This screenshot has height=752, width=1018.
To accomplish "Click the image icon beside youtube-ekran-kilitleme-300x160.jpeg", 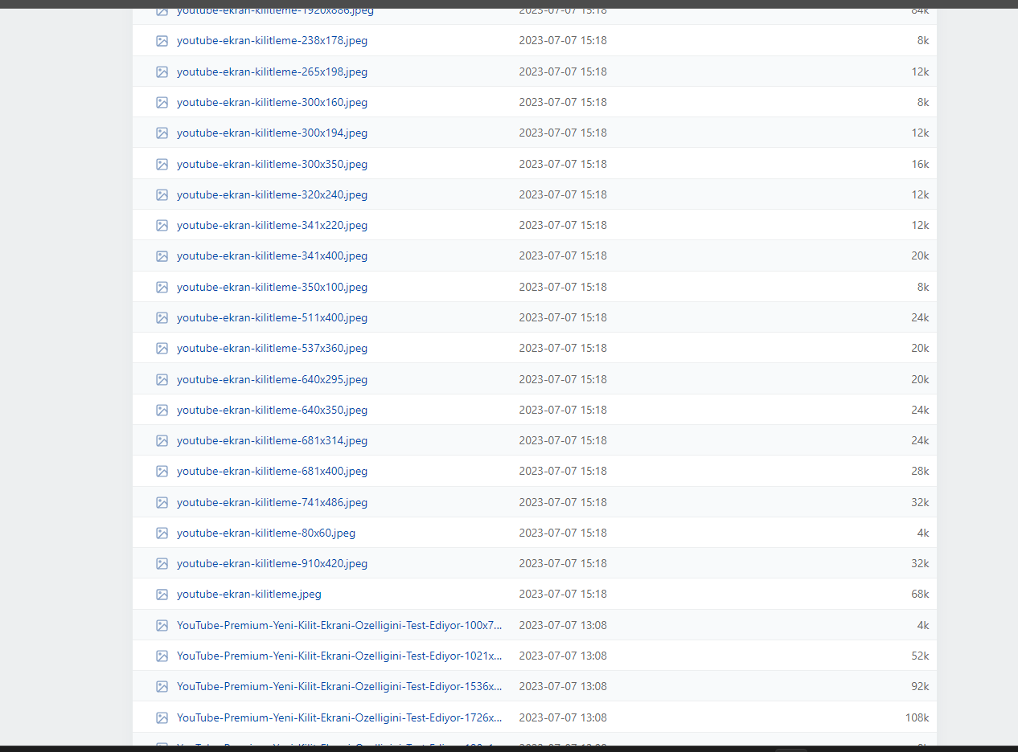I will click(162, 102).
